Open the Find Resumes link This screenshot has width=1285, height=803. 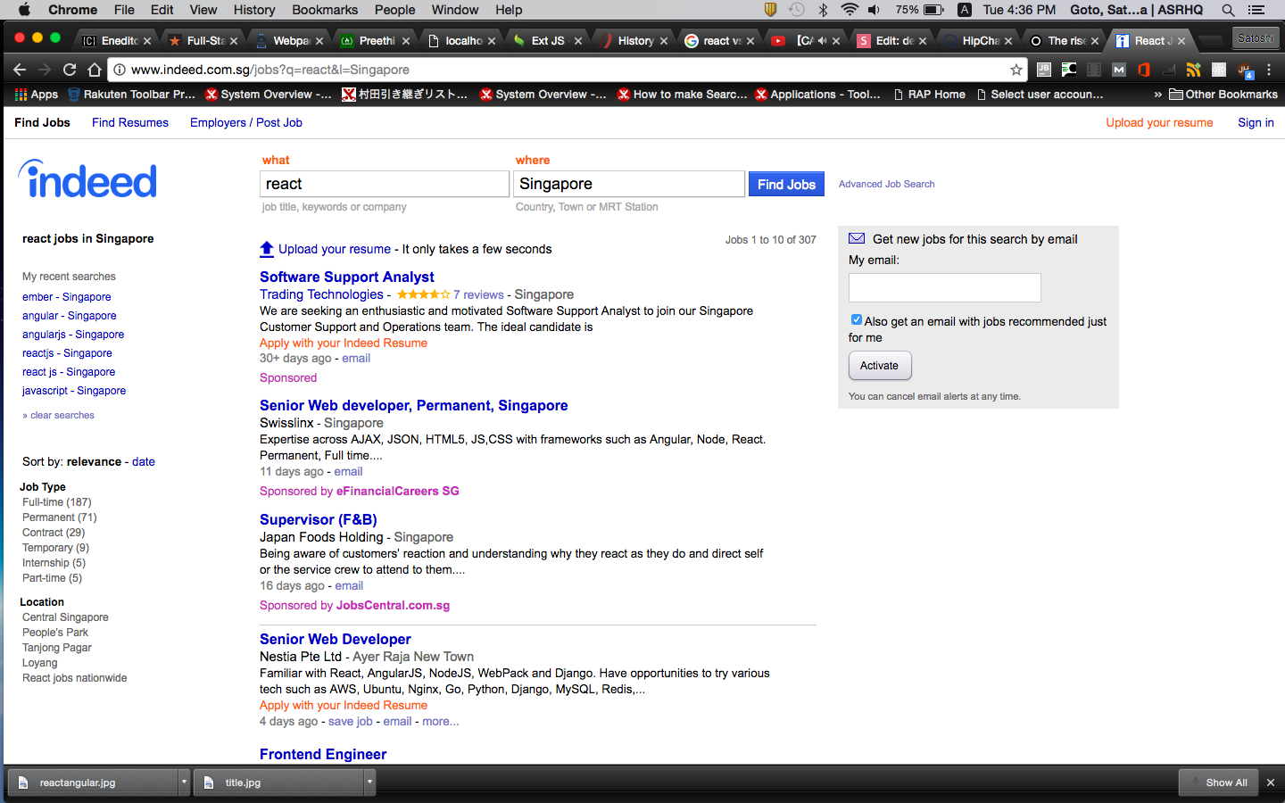tap(130, 122)
